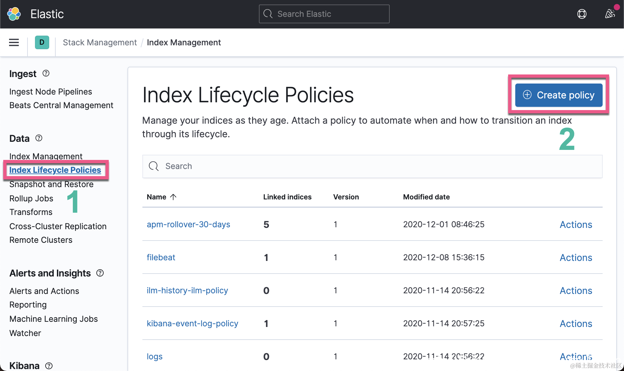Open the hamburger navigation menu
Viewport: 624px width, 371px height.
click(14, 42)
